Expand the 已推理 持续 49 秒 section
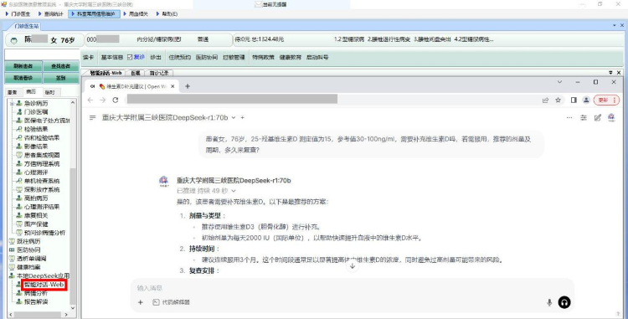Image resolution: width=628 pixels, height=319 pixels. (x=206, y=191)
